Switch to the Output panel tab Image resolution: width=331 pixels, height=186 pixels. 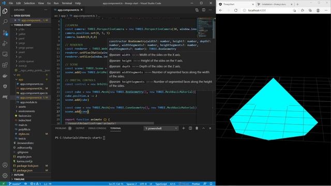[x=80, y=128]
